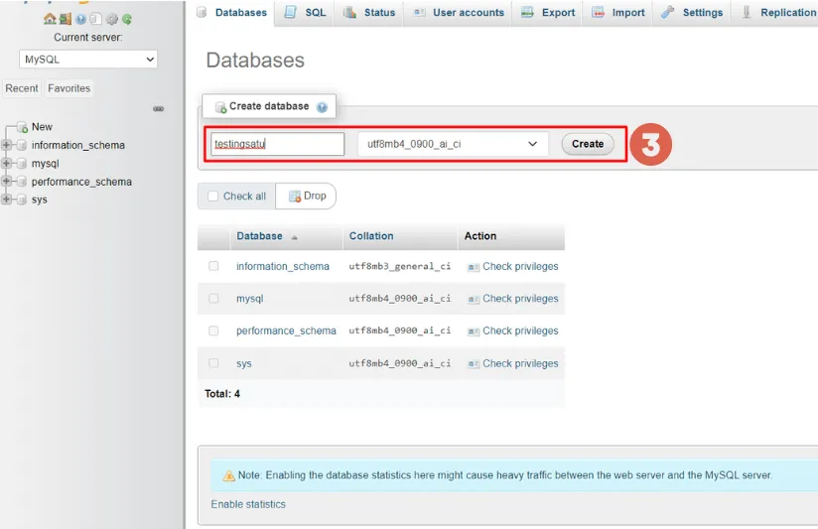Click the sys database icon in tree
The width and height of the screenshot is (818, 529).
point(22,199)
